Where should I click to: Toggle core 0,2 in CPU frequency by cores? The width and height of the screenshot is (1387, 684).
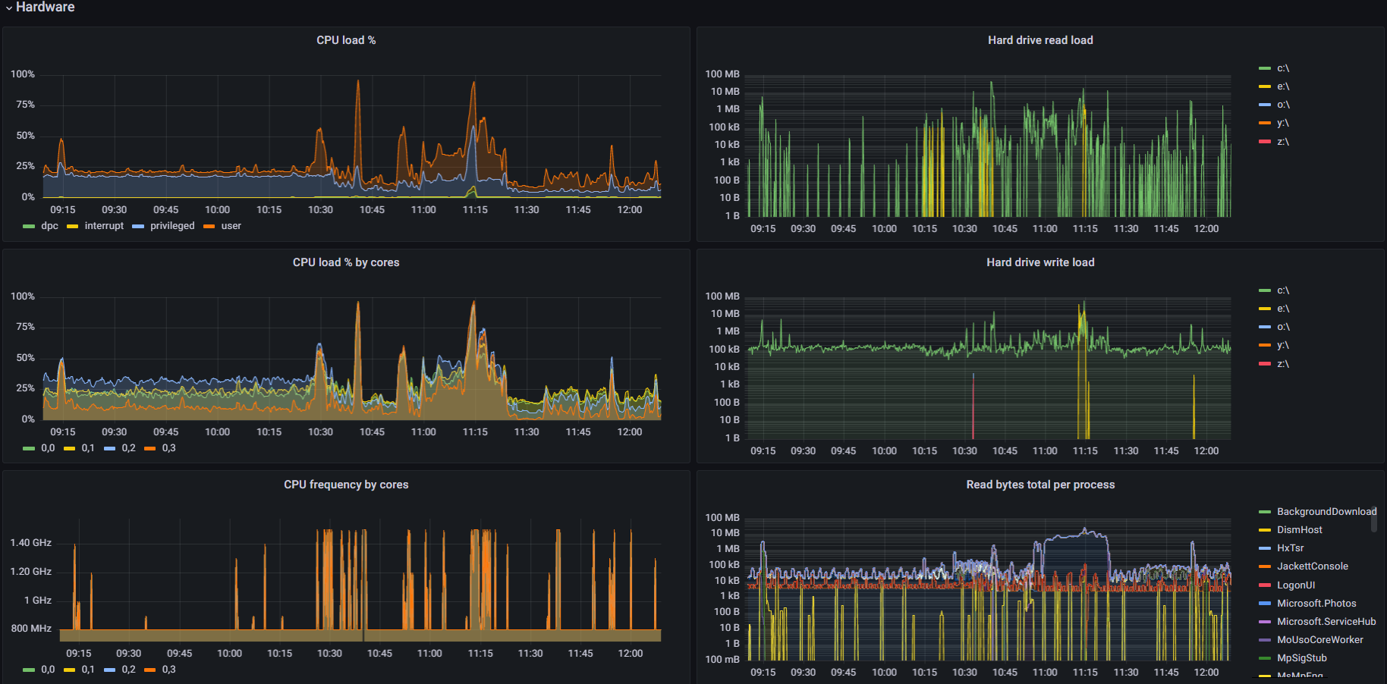coord(129,670)
